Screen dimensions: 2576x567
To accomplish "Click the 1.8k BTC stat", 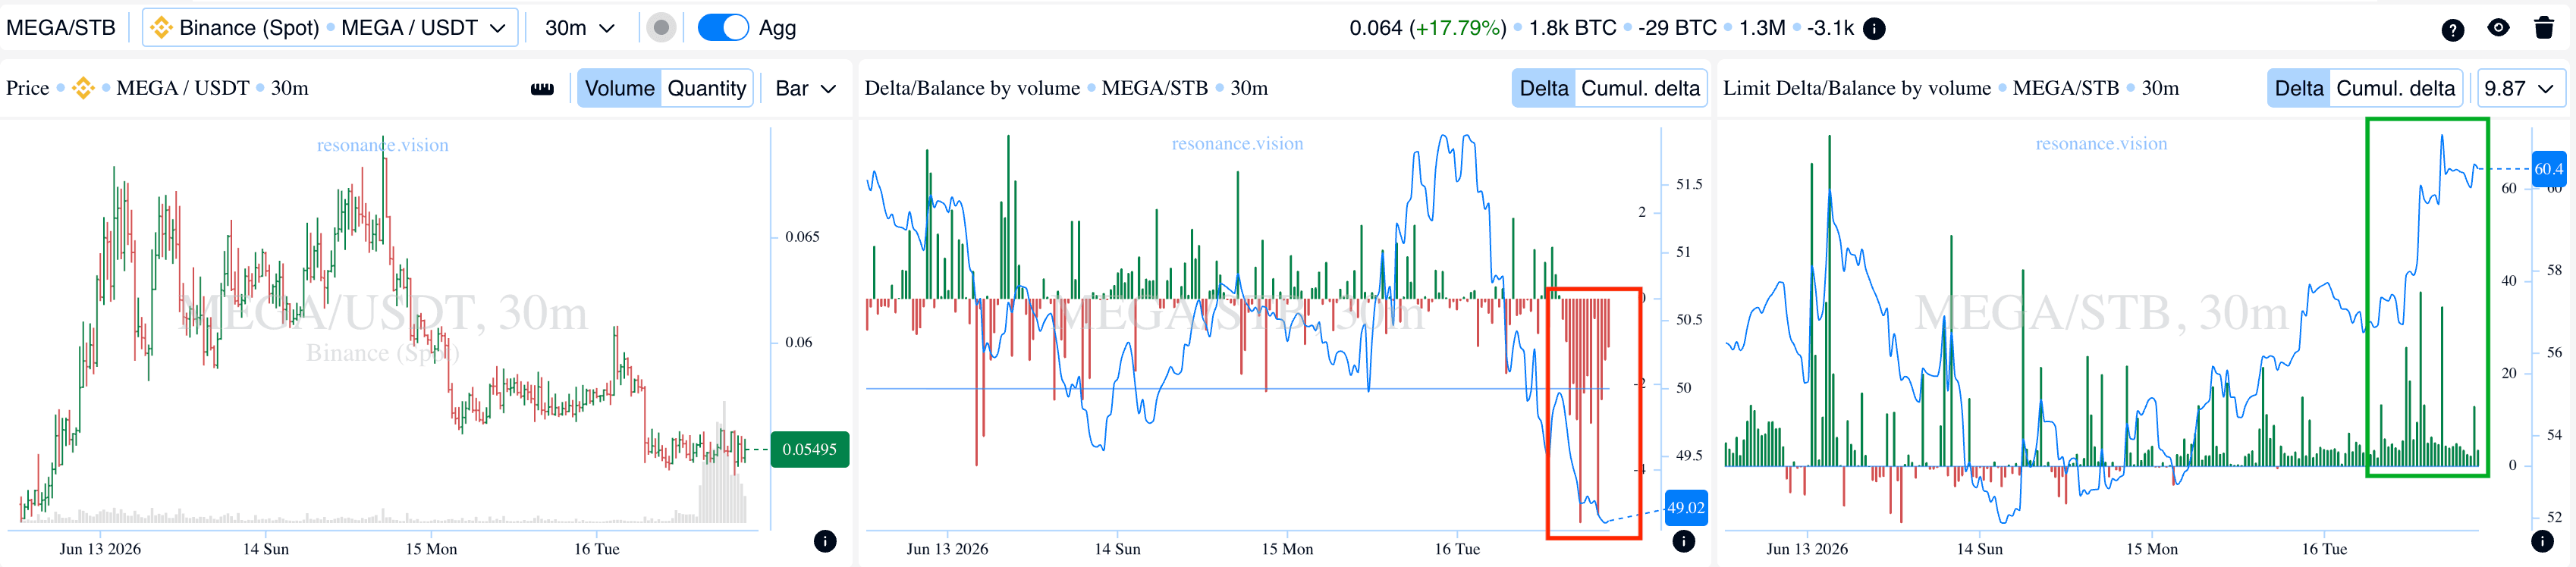I will 1573,28.
